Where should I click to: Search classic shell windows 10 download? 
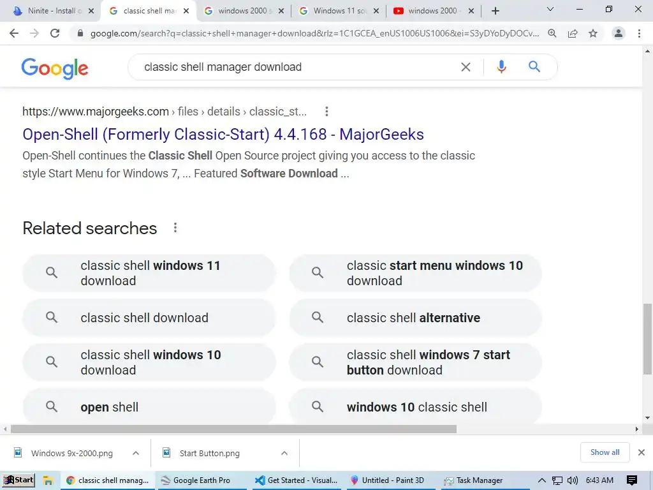click(x=149, y=362)
